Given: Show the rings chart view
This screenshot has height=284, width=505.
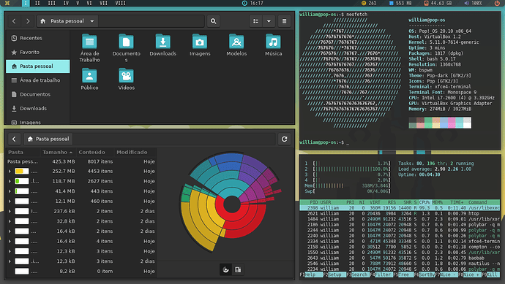Looking at the screenshot, I should click(x=225, y=270).
